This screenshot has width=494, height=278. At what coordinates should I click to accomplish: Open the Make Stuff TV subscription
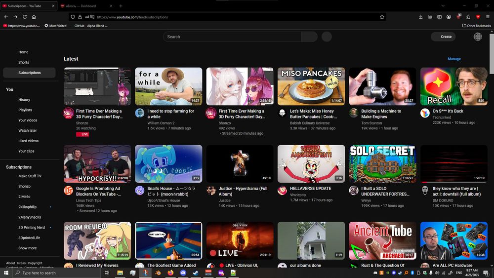[x=30, y=176]
